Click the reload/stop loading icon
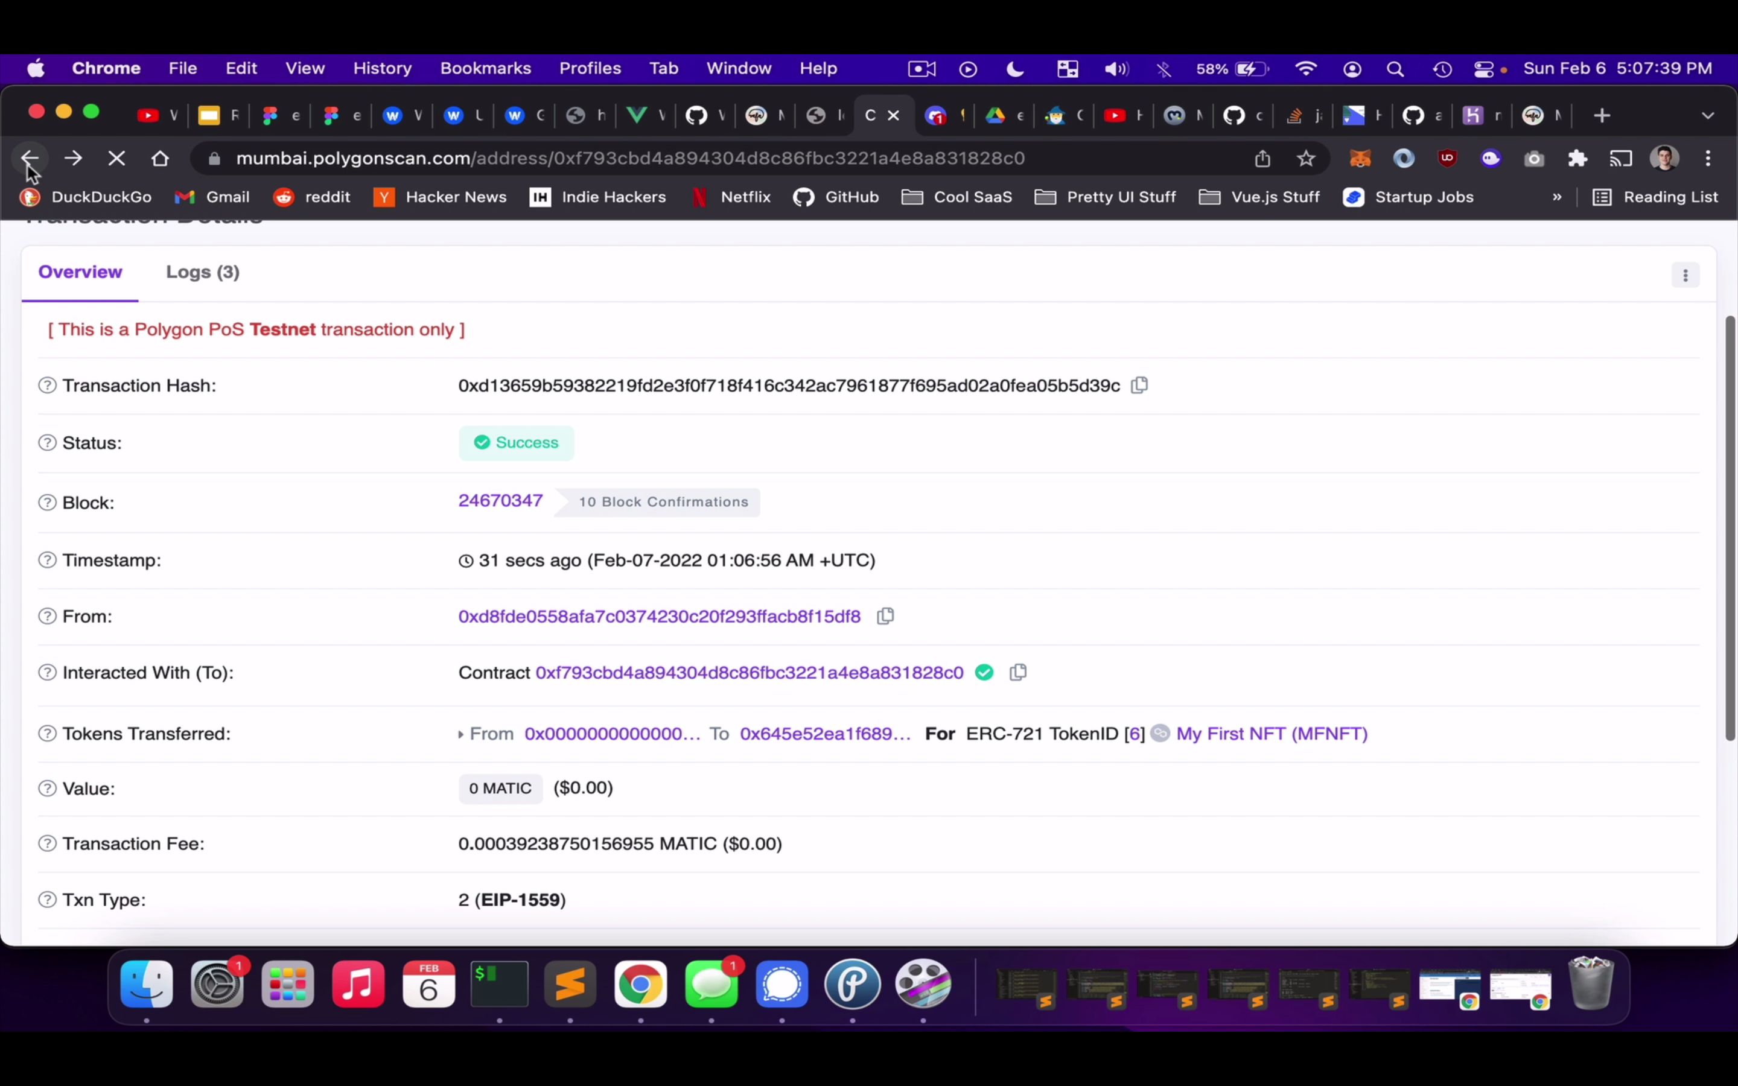 point(116,156)
